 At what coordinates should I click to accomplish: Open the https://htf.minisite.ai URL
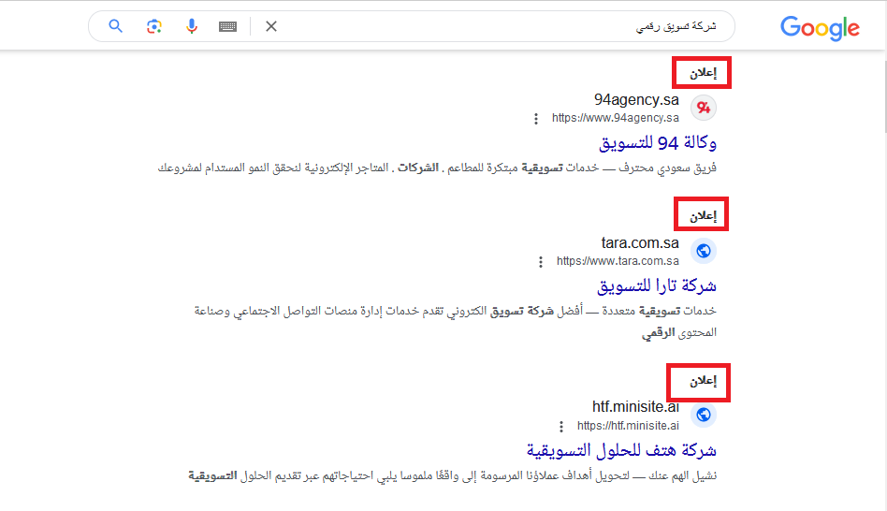[628, 425]
